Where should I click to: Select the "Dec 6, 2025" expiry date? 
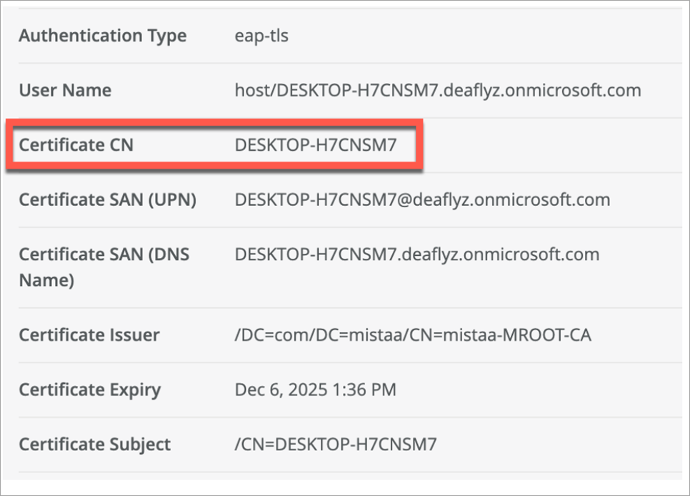274,390
